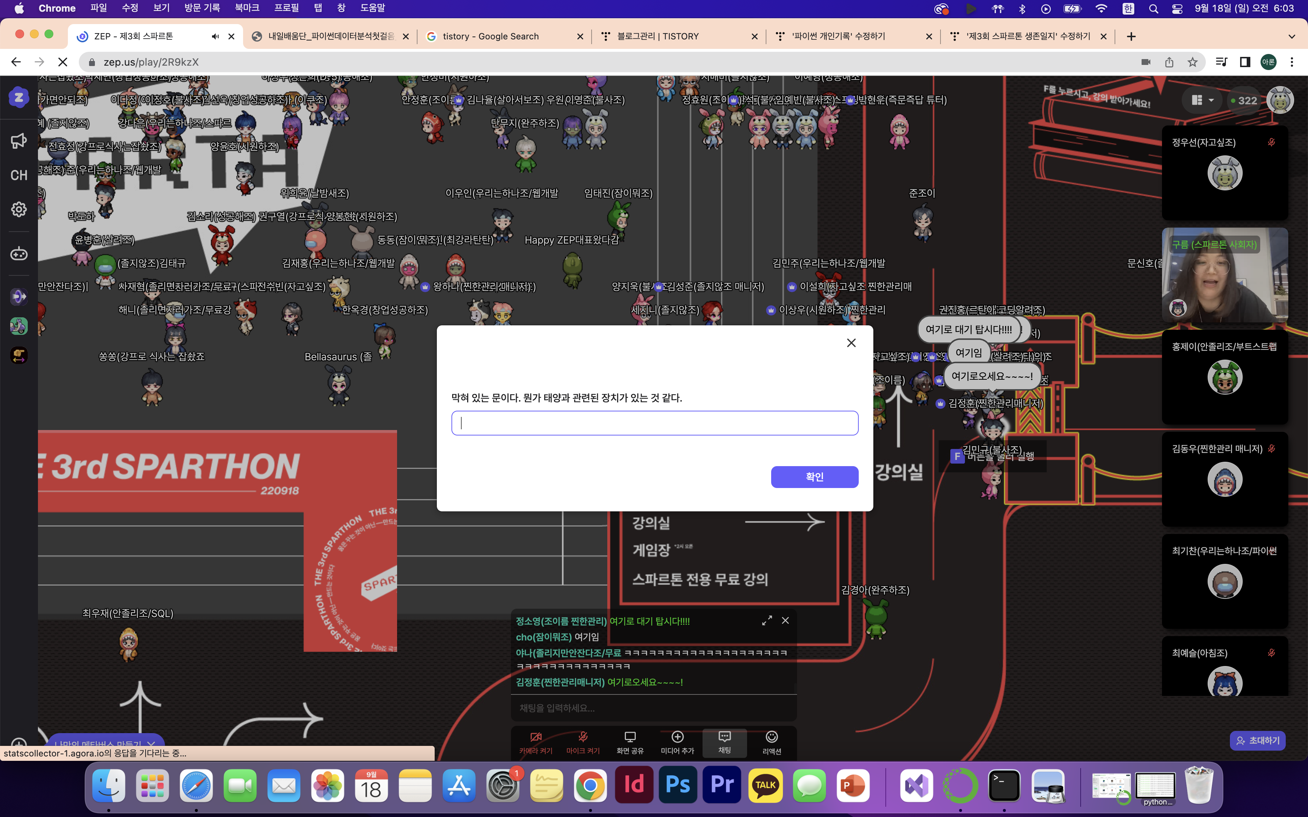Click the 초대하기 invite button

(x=1258, y=740)
